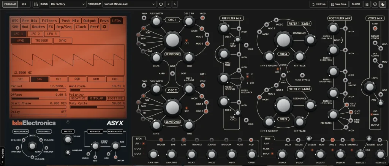Toggle the LFO Trigger LED button
The image size is (389, 166).
tap(161, 140)
